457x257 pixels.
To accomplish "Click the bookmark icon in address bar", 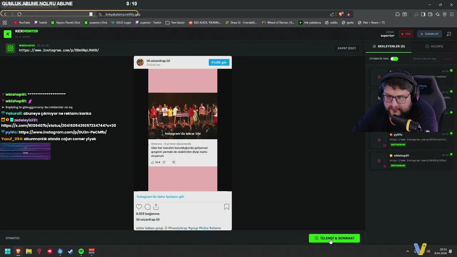I will pyautogui.click(x=91, y=14).
